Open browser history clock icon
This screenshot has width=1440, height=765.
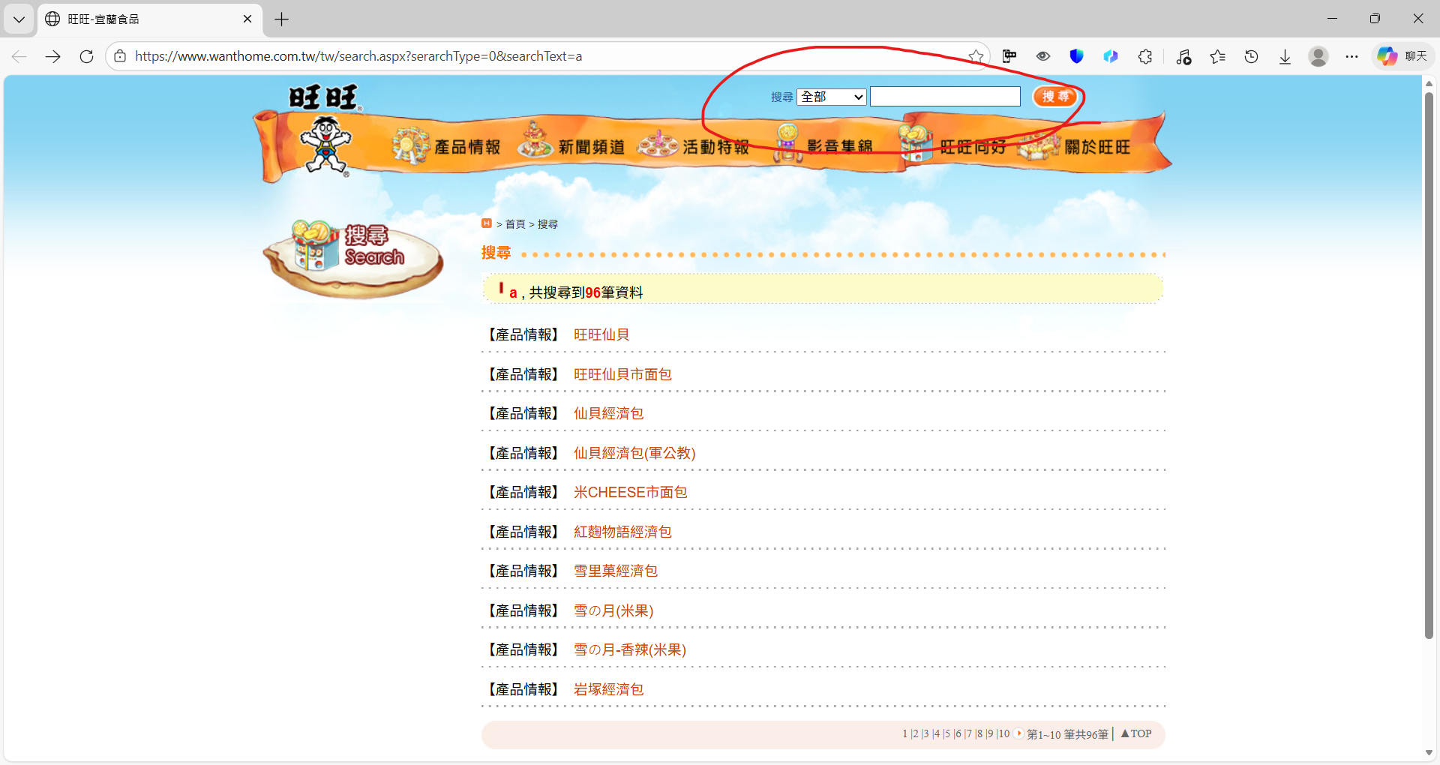pos(1251,56)
